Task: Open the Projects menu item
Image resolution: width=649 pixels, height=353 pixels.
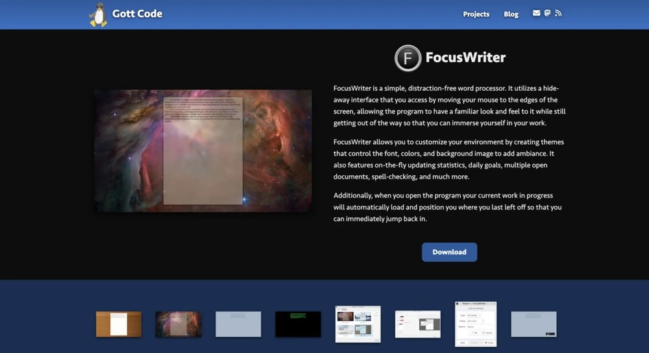Action: coord(476,14)
